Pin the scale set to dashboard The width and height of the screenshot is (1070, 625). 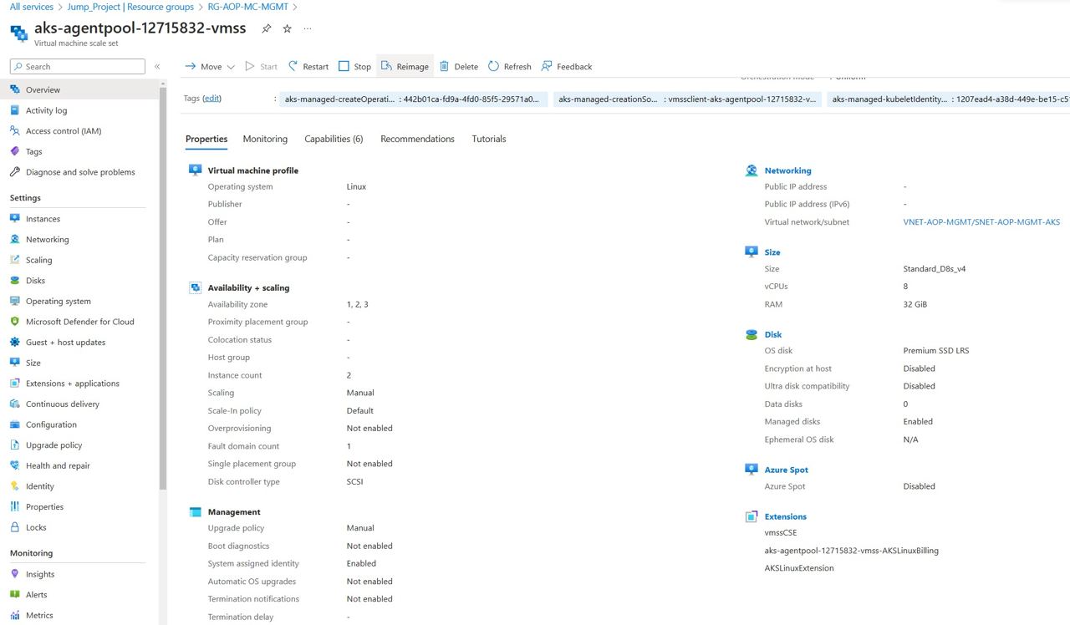pos(267,28)
